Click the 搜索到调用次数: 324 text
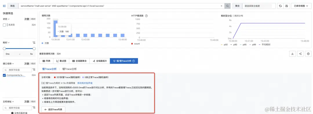 tap(50, 54)
